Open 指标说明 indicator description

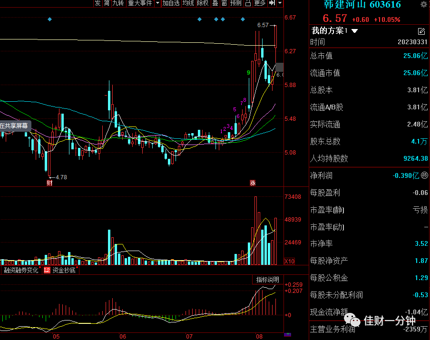[268, 280]
